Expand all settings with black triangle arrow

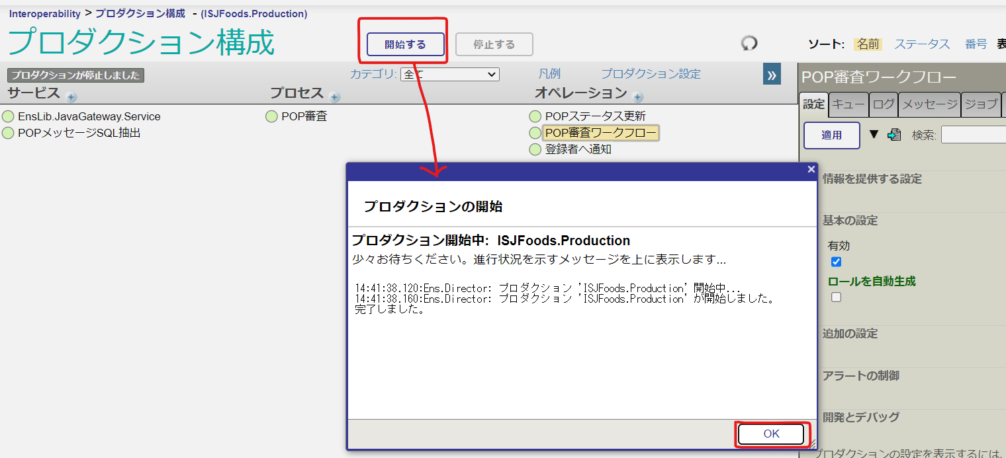[x=874, y=134]
